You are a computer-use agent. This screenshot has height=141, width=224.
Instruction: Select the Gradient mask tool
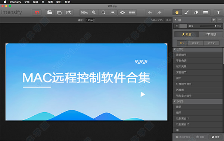coord(205,13)
